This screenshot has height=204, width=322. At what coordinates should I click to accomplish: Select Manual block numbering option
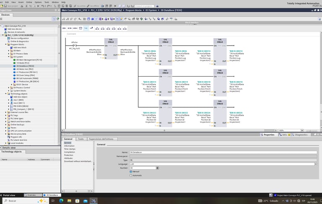pos(131,171)
